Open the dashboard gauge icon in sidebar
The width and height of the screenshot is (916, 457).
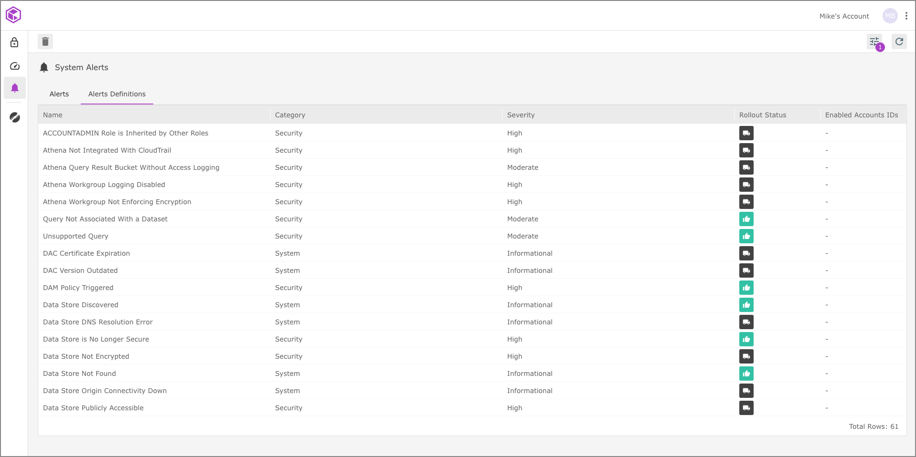(15, 66)
